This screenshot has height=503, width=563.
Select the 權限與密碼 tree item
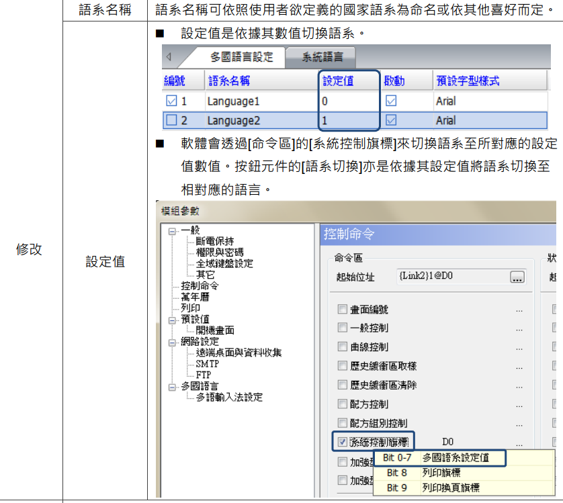[x=220, y=253]
